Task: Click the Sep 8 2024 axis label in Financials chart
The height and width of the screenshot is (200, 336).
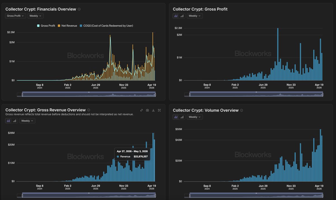Action: (x=40, y=86)
